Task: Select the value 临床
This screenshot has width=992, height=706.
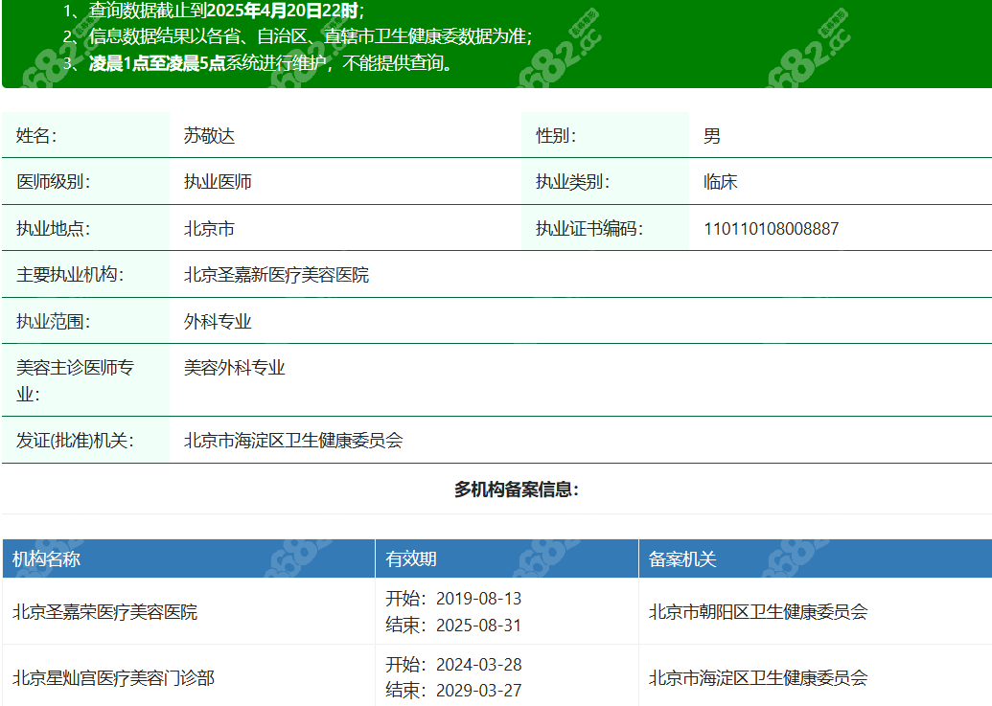Action: click(x=720, y=182)
